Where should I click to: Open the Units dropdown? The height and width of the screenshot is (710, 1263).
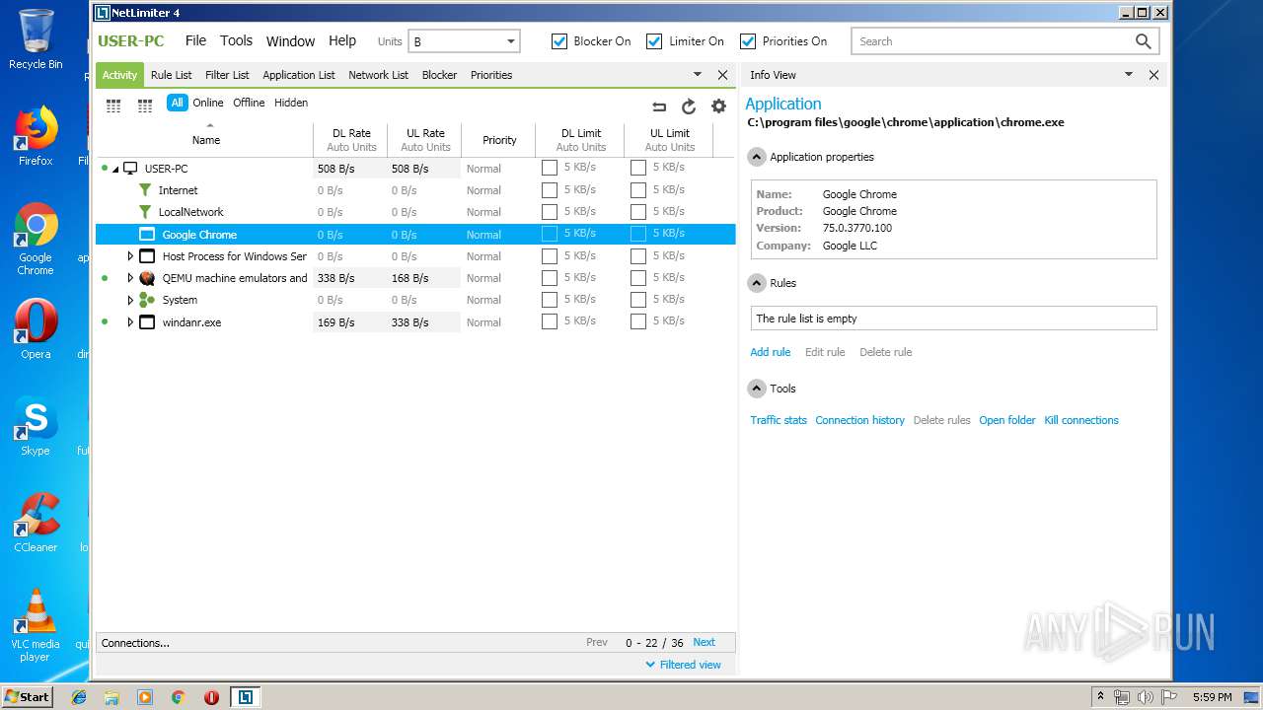click(465, 41)
